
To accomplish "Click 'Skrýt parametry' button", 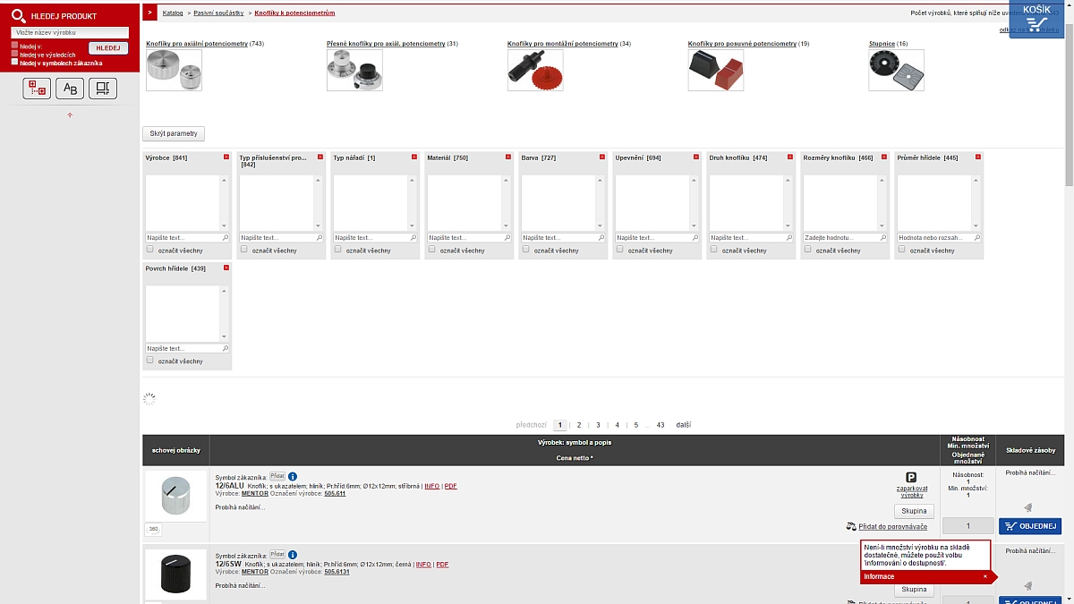I will point(174,134).
